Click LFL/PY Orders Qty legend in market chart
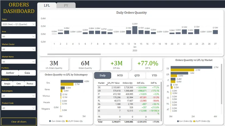Image resolution: width=225 pixels, height=126 pixels. point(202,121)
